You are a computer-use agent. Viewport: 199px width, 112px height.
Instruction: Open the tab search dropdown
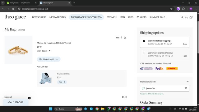(3, 3)
